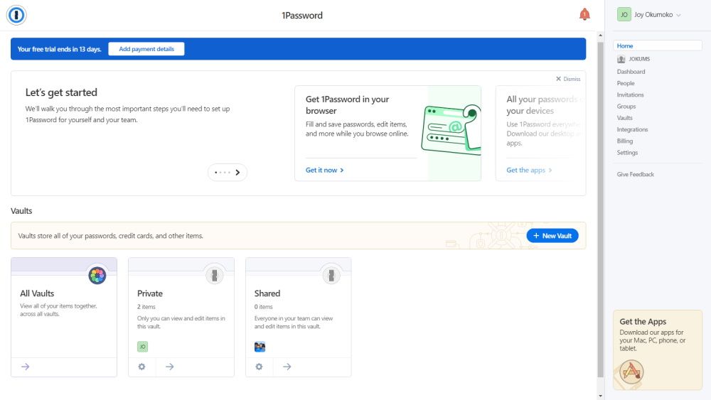This screenshot has height=400, width=711.
Task: Open the Shared vault arrow
Action: pyautogui.click(x=287, y=367)
